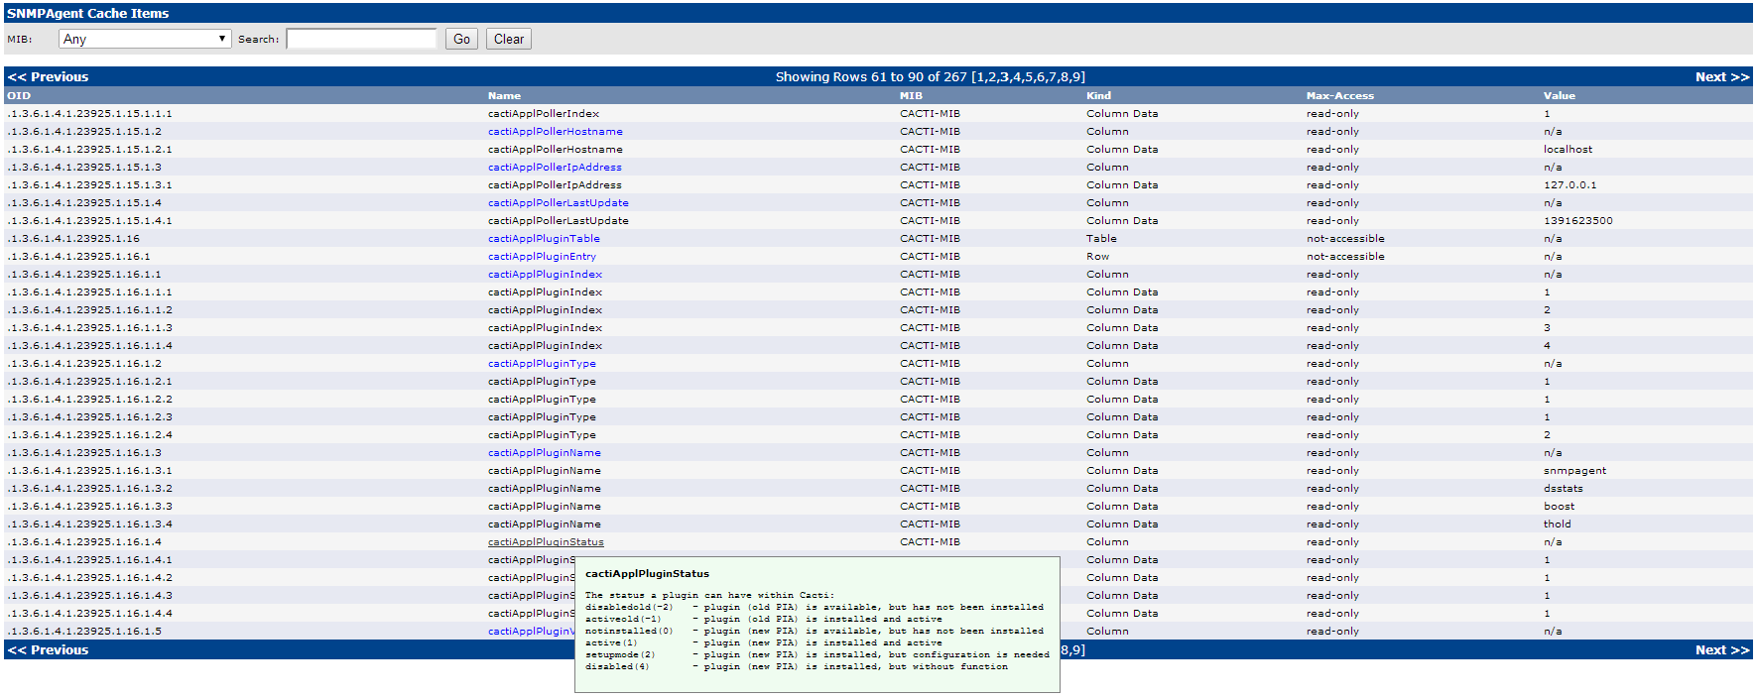Screen dimensions: 1756x699
Task: Click the Value column header
Action: point(1559,96)
